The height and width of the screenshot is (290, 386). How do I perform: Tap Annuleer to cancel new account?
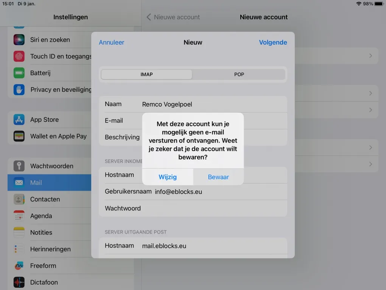(111, 42)
